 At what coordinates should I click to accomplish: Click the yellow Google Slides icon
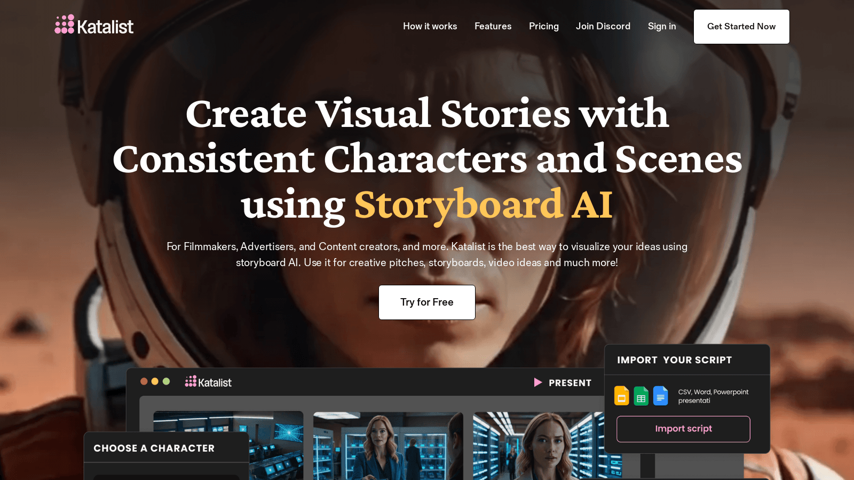621,396
